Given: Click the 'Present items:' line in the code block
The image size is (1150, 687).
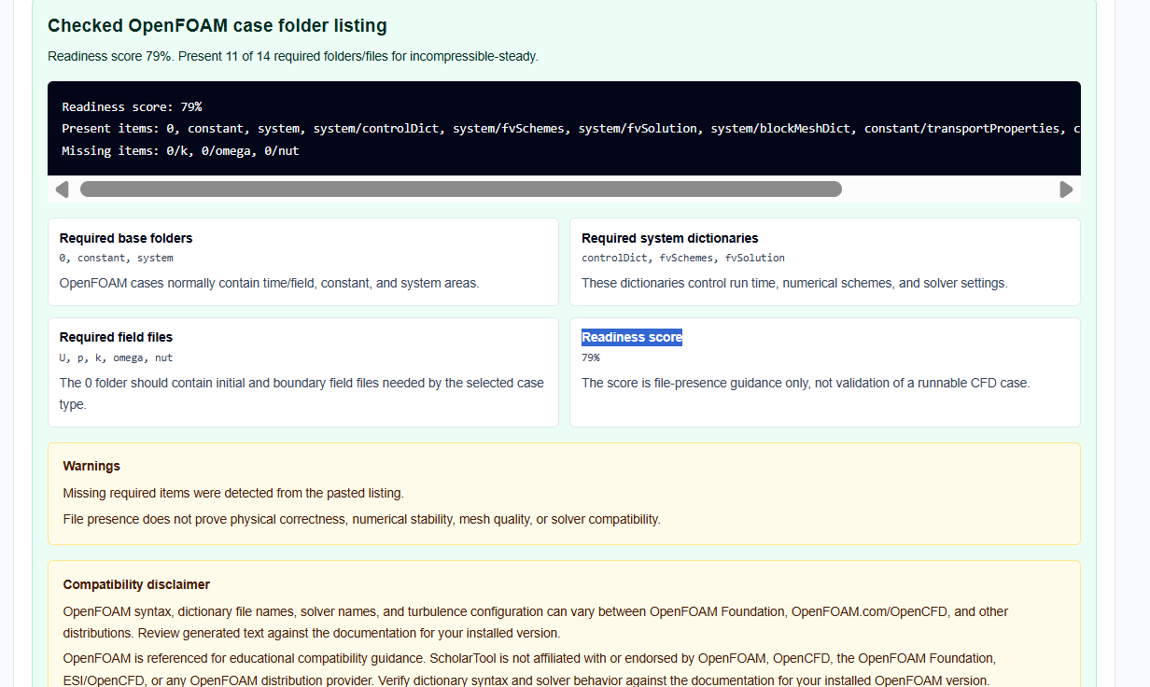Looking at the screenshot, I should tap(571, 128).
